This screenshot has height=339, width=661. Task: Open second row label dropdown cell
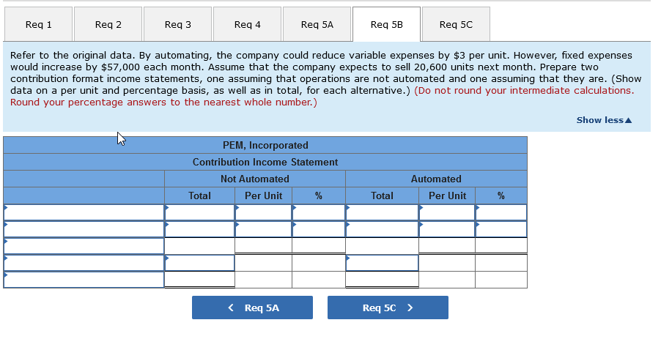click(x=84, y=229)
